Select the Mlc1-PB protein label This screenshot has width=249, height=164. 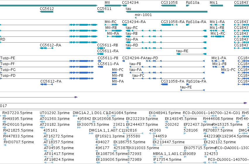(x=219, y=64)
